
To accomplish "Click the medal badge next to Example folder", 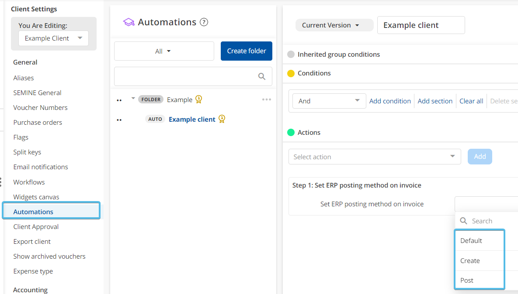I will [x=198, y=99].
